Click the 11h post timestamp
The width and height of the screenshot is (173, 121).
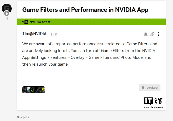[x=54, y=34]
